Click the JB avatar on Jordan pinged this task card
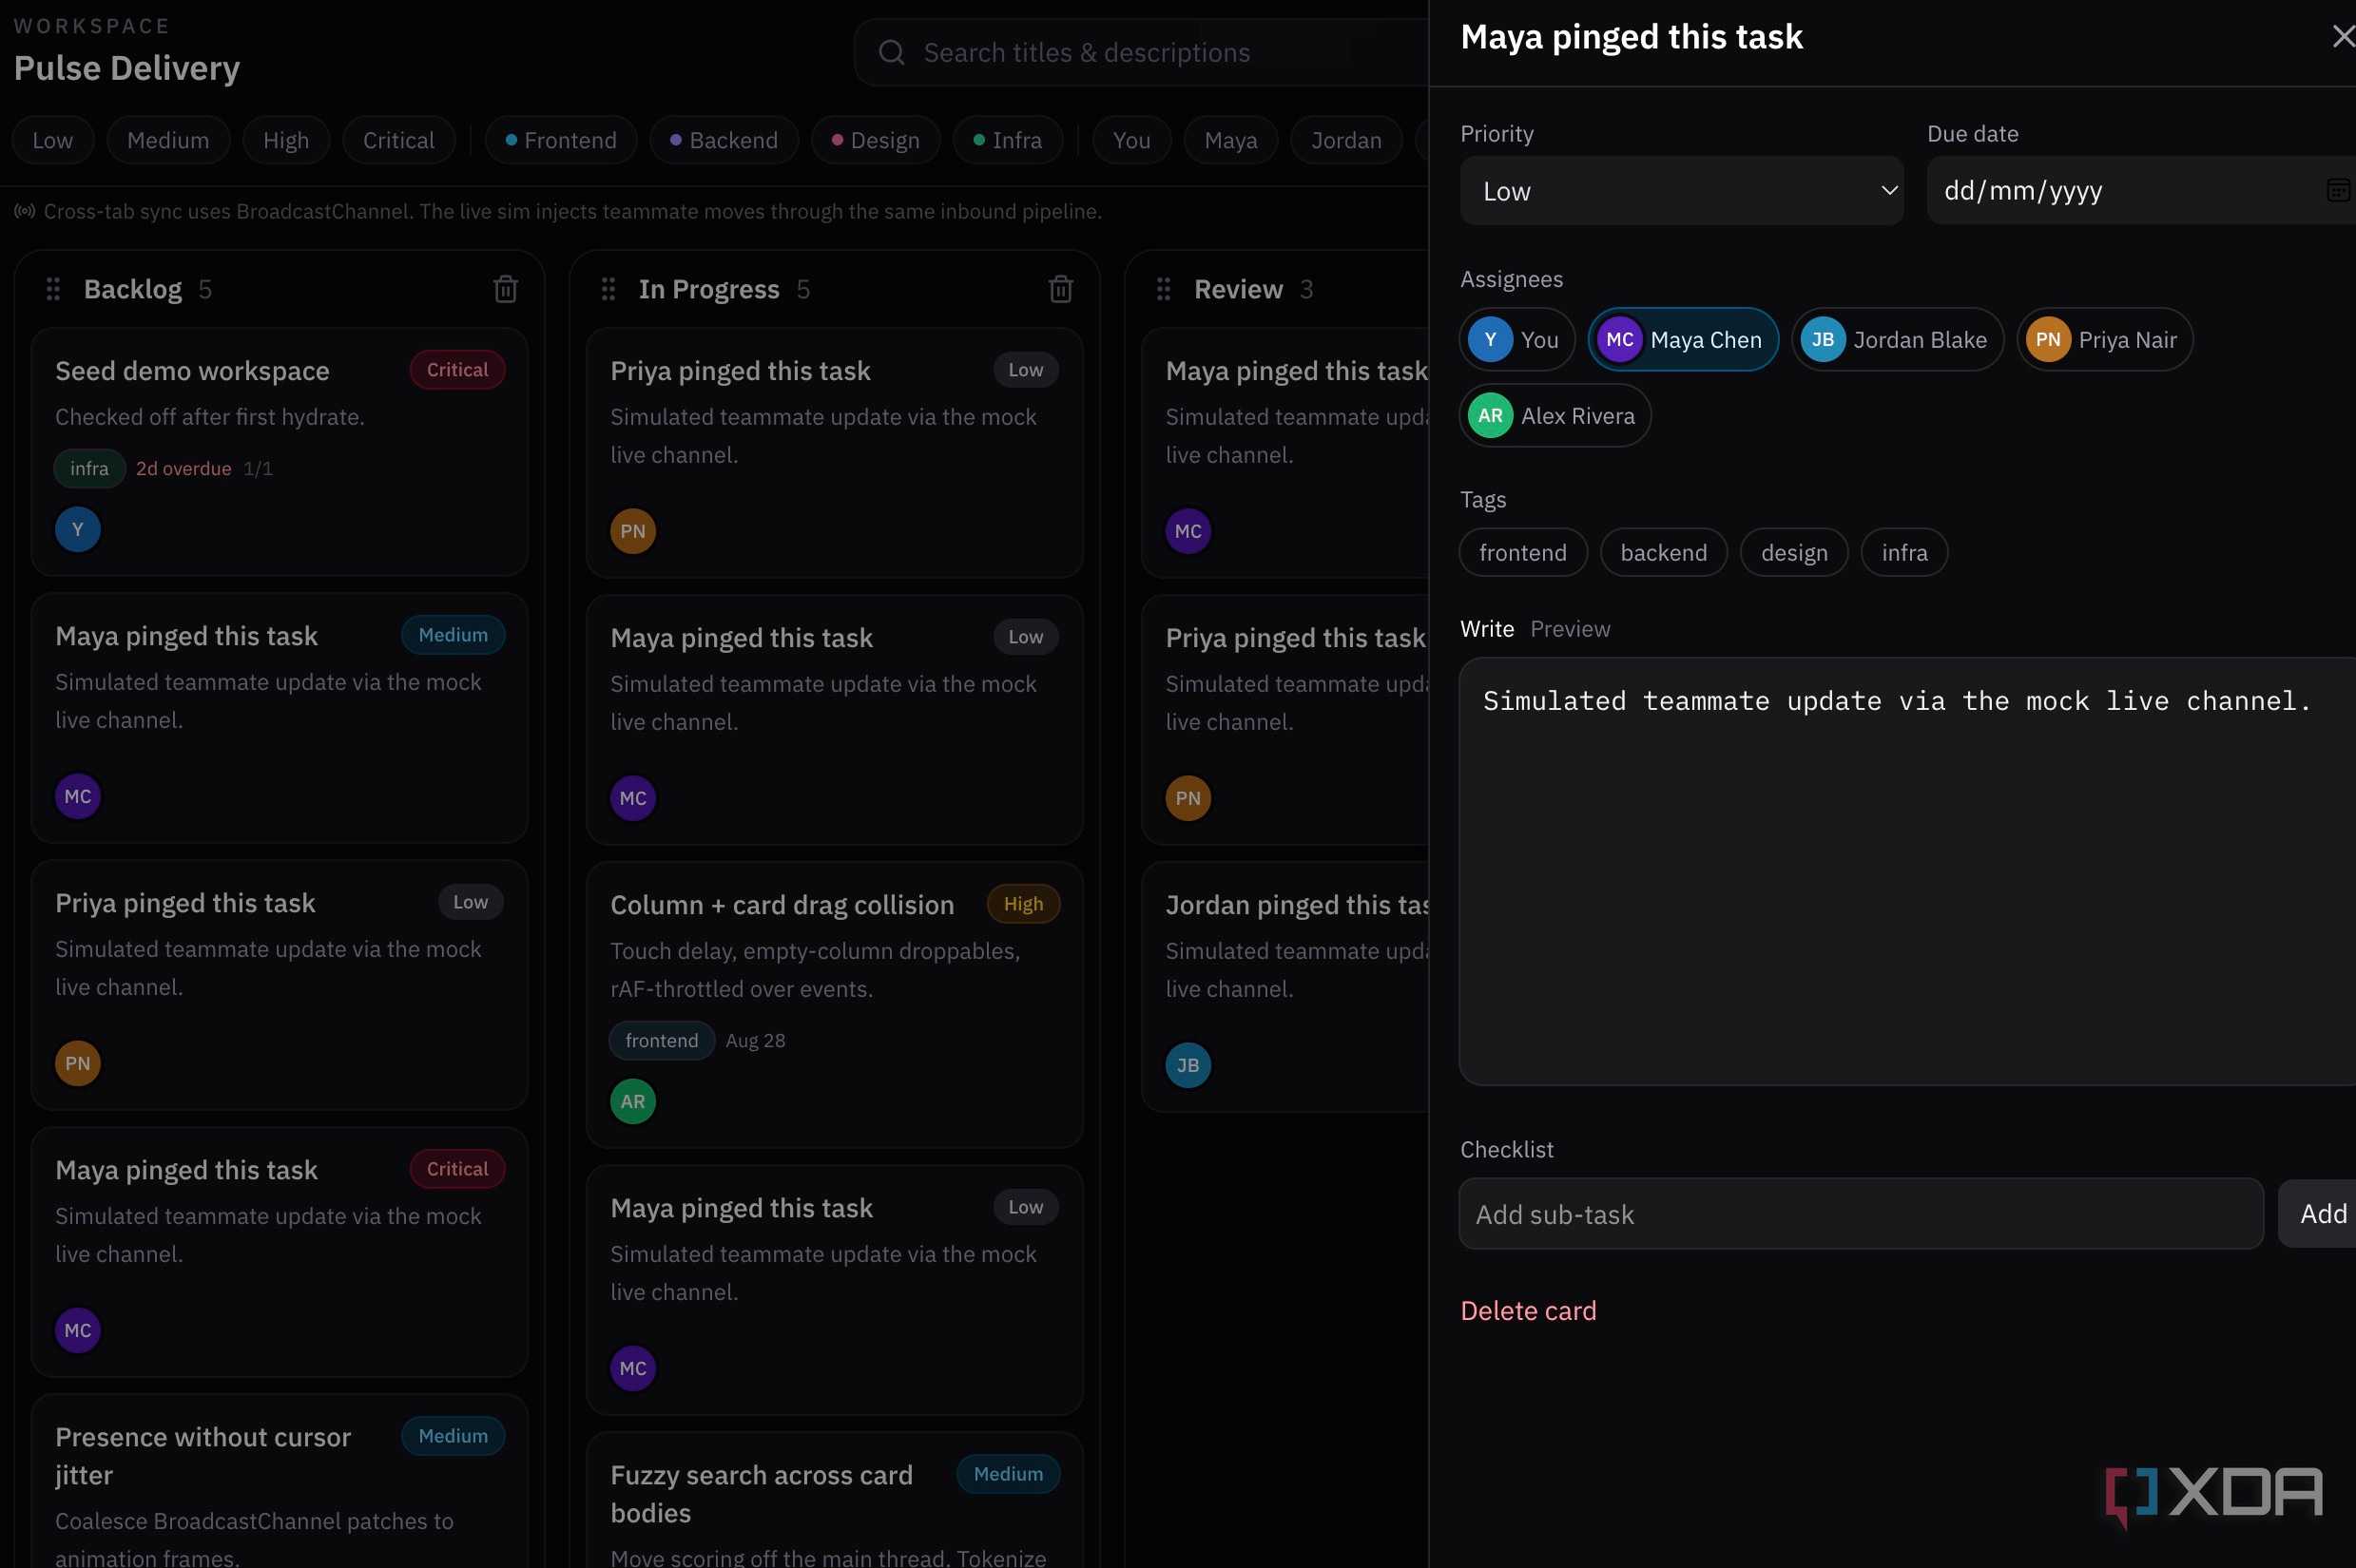The image size is (2356, 1568). pos(1188,1065)
